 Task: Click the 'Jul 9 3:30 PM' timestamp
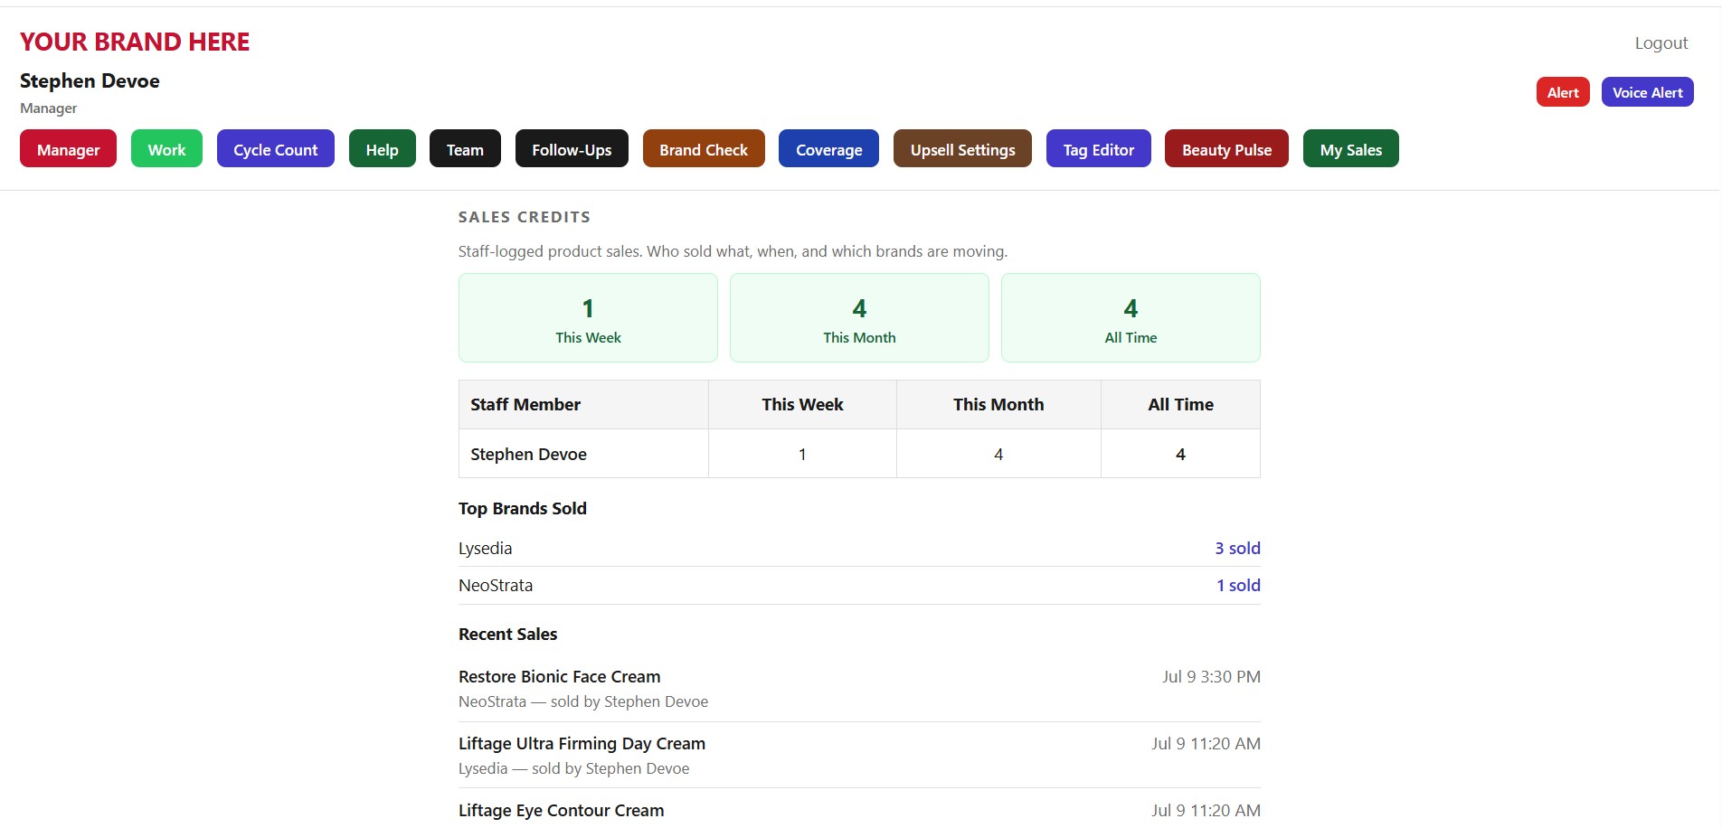coord(1211,676)
